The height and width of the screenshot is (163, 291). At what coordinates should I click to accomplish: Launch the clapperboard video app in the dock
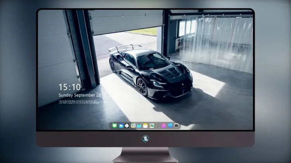pos(139,126)
